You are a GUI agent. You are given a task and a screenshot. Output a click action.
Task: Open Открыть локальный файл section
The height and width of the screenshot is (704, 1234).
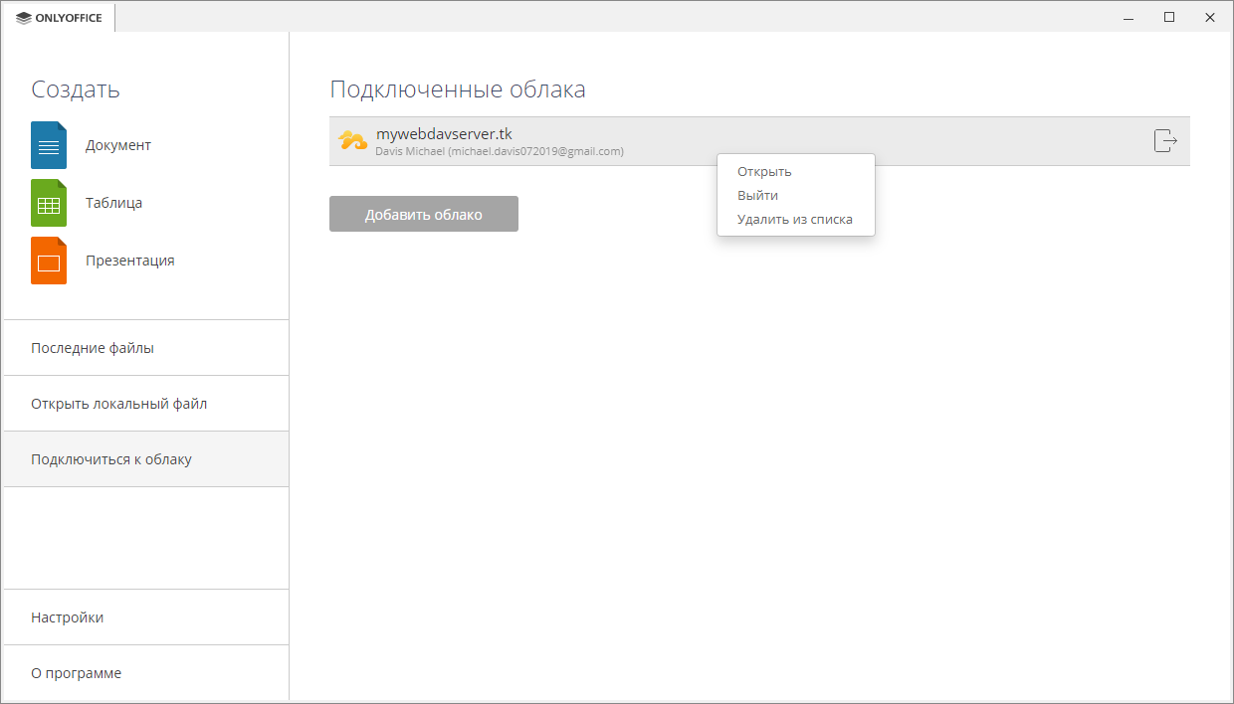[x=146, y=404]
